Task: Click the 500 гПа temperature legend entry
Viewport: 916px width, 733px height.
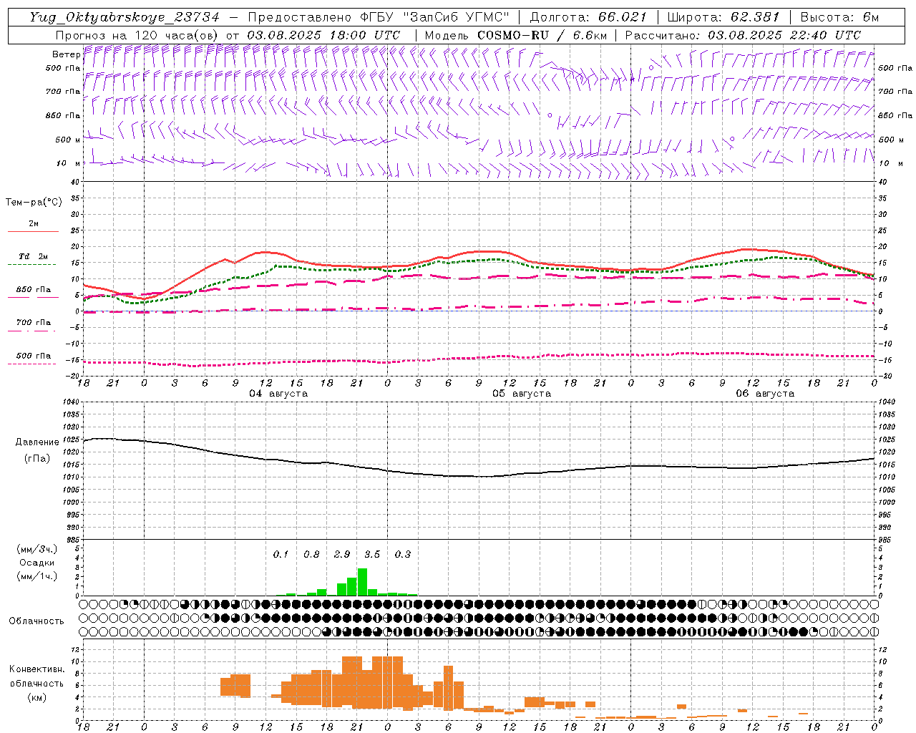Action: (33, 359)
